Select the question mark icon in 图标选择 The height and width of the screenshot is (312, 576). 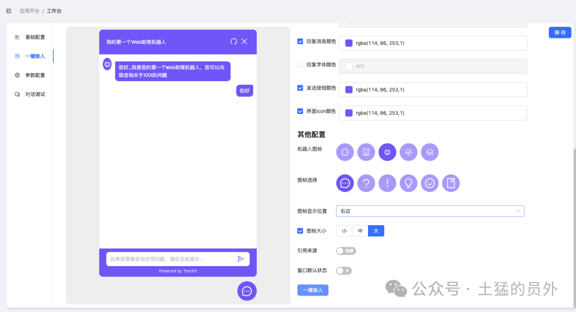(x=366, y=183)
